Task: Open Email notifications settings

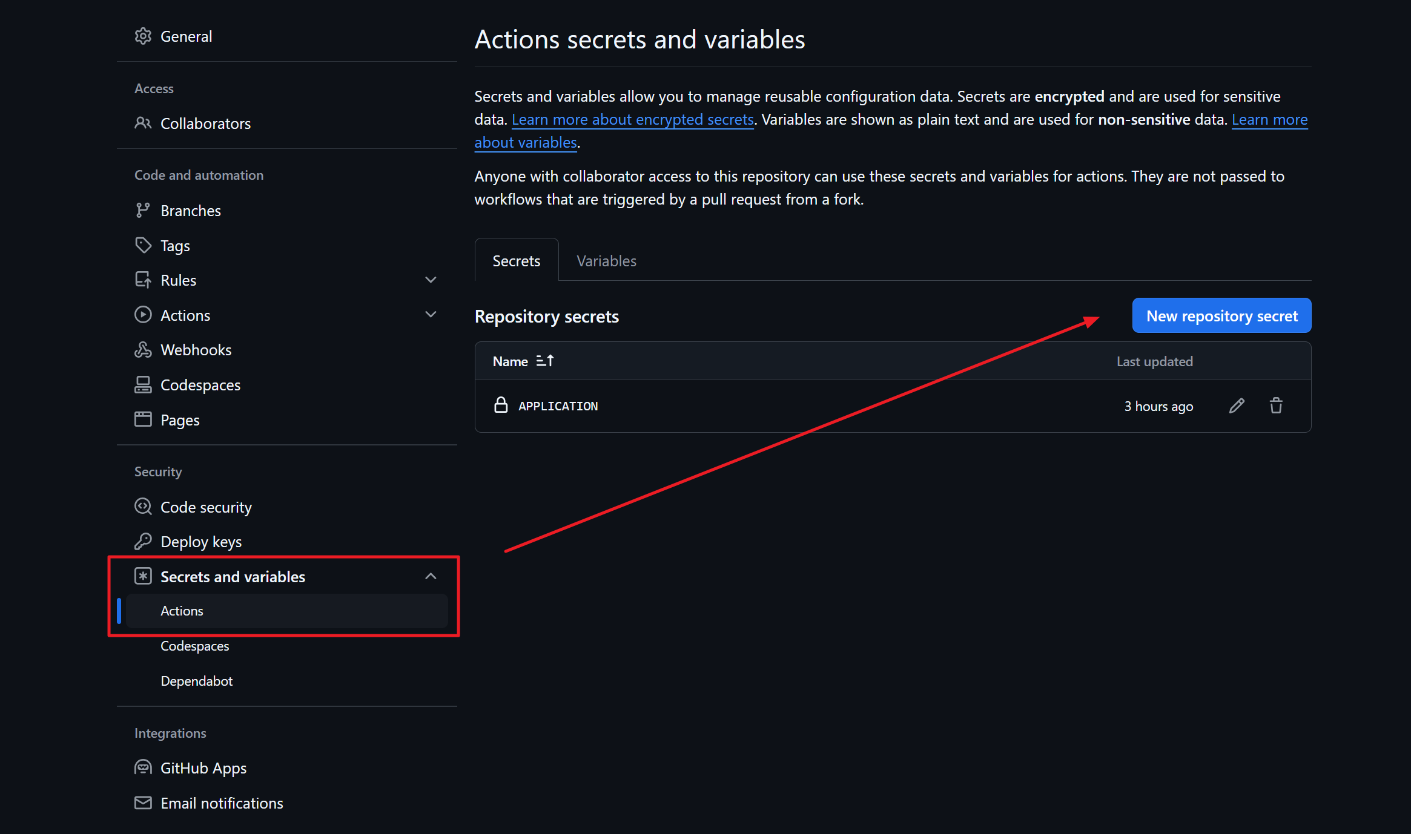Action: (221, 803)
